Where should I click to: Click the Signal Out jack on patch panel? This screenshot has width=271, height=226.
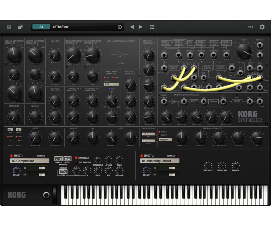(x=260, y=45)
